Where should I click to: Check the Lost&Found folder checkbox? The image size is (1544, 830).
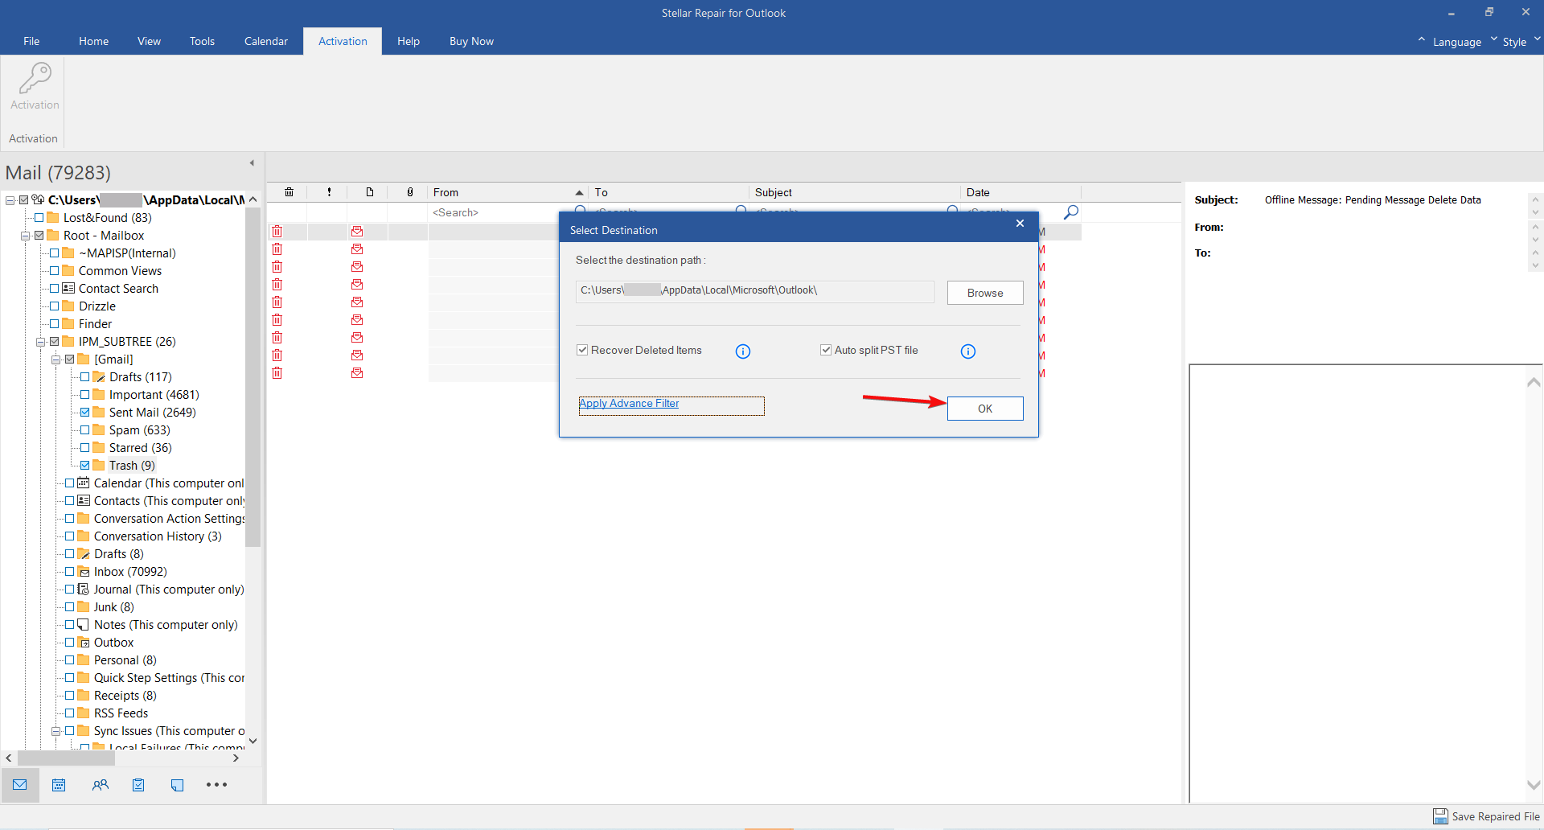pos(39,218)
